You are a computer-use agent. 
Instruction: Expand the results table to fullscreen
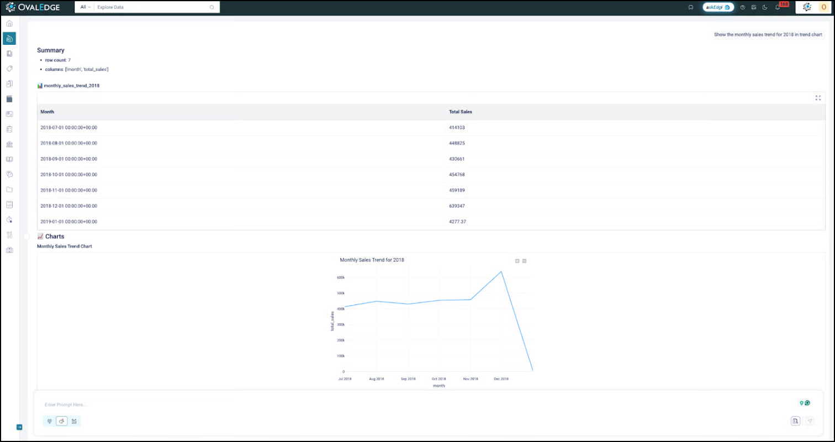pos(818,98)
